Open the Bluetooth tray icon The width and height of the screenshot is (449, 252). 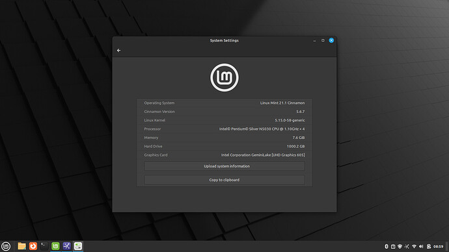[x=387, y=246]
